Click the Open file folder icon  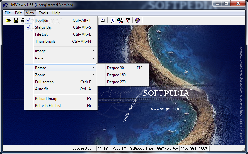click(9, 20)
